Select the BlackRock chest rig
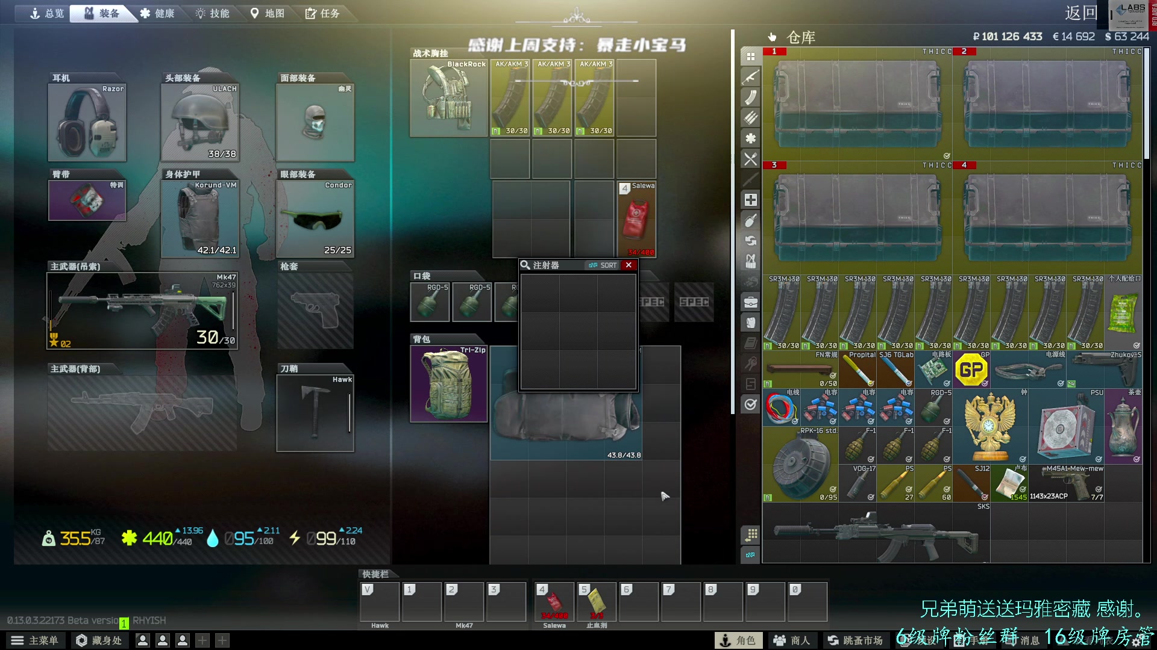This screenshot has height=650, width=1157. (449, 97)
